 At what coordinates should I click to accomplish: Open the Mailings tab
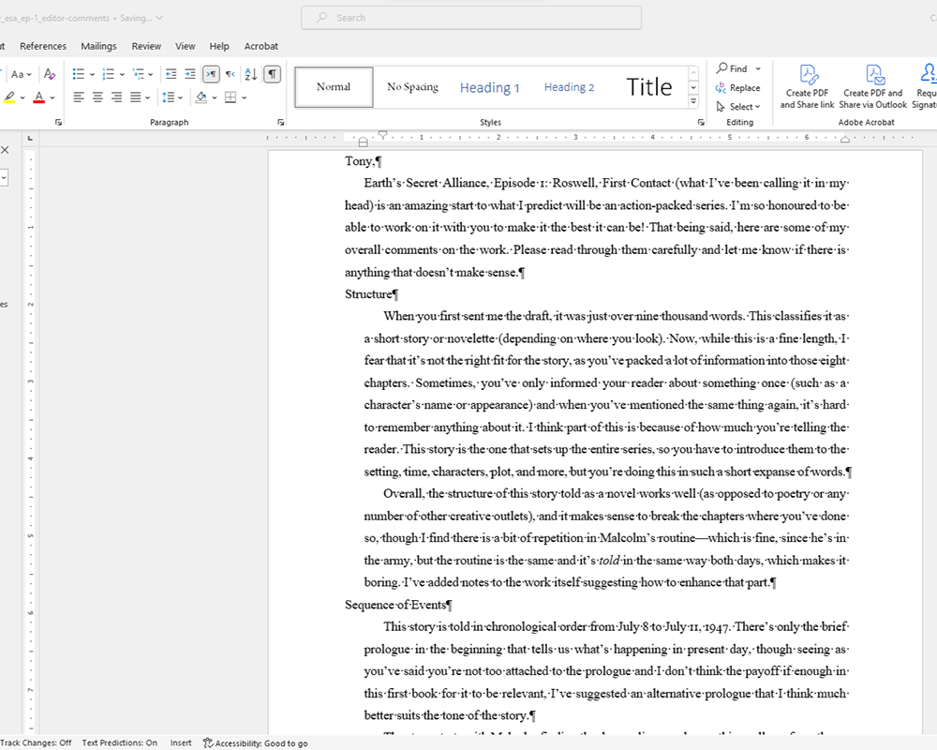point(98,46)
